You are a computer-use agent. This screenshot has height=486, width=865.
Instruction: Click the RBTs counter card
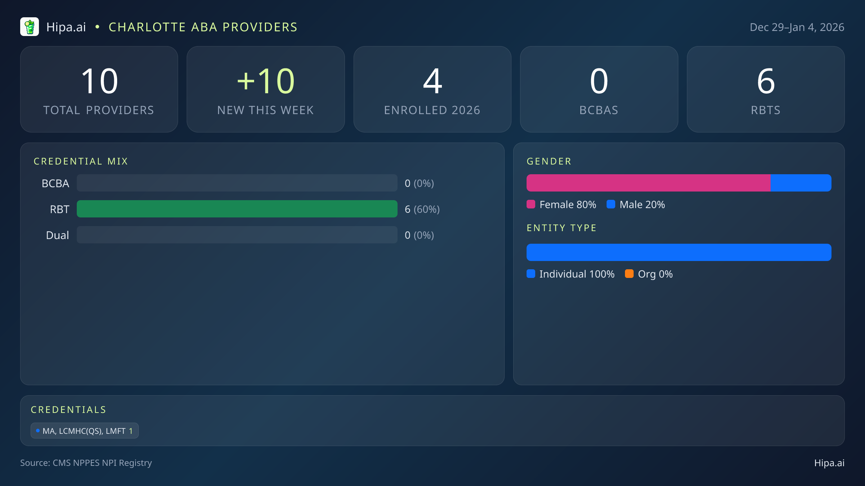tap(766, 89)
